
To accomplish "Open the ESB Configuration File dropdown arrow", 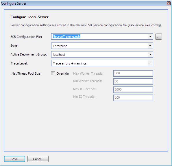I will click(150, 36).
